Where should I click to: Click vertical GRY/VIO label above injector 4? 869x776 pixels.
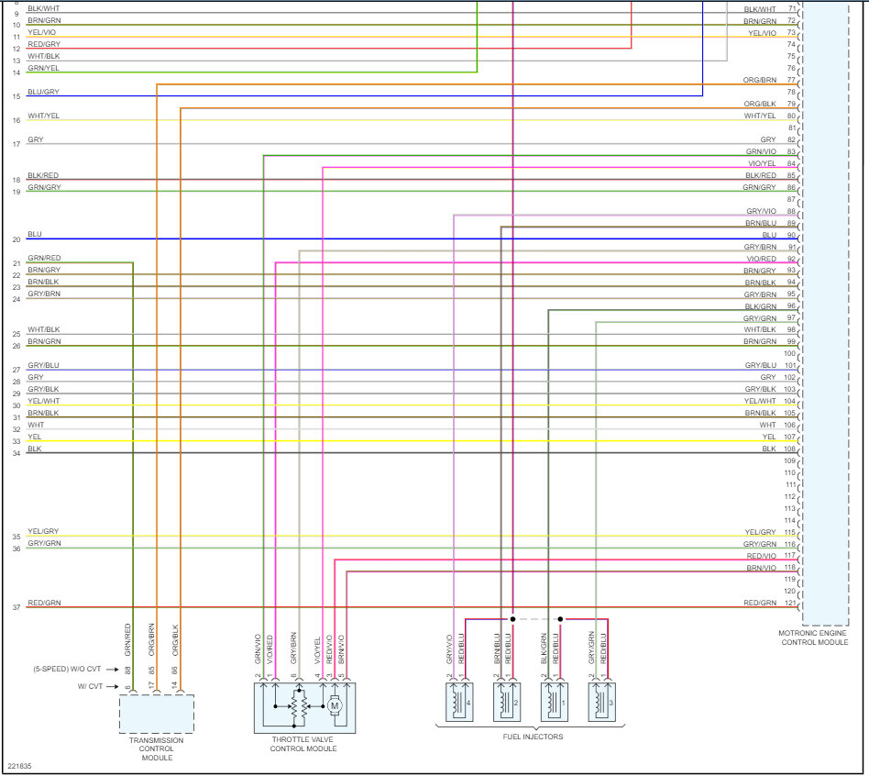click(x=449, y=649)
